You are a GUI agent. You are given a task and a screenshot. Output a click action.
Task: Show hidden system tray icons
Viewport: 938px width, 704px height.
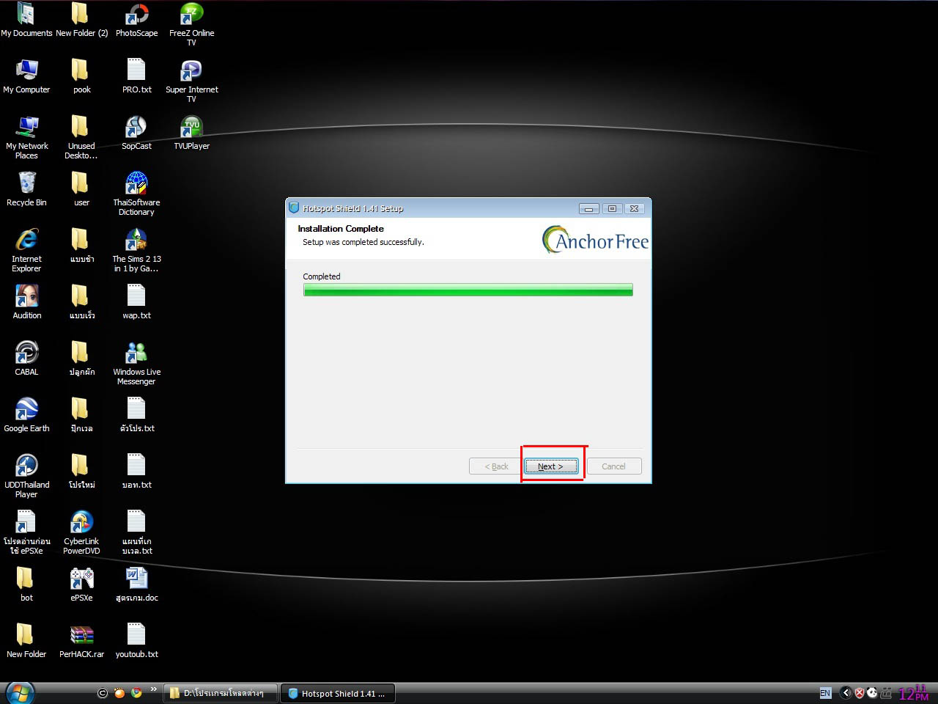tap(846, 693)
